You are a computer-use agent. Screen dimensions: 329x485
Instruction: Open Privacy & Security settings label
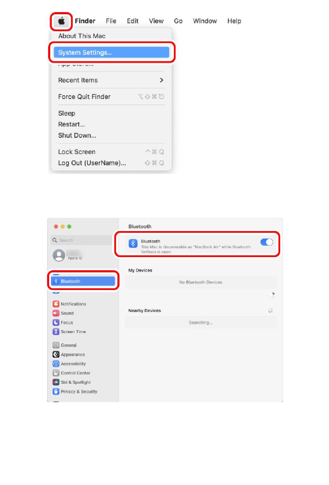(79, 391)
